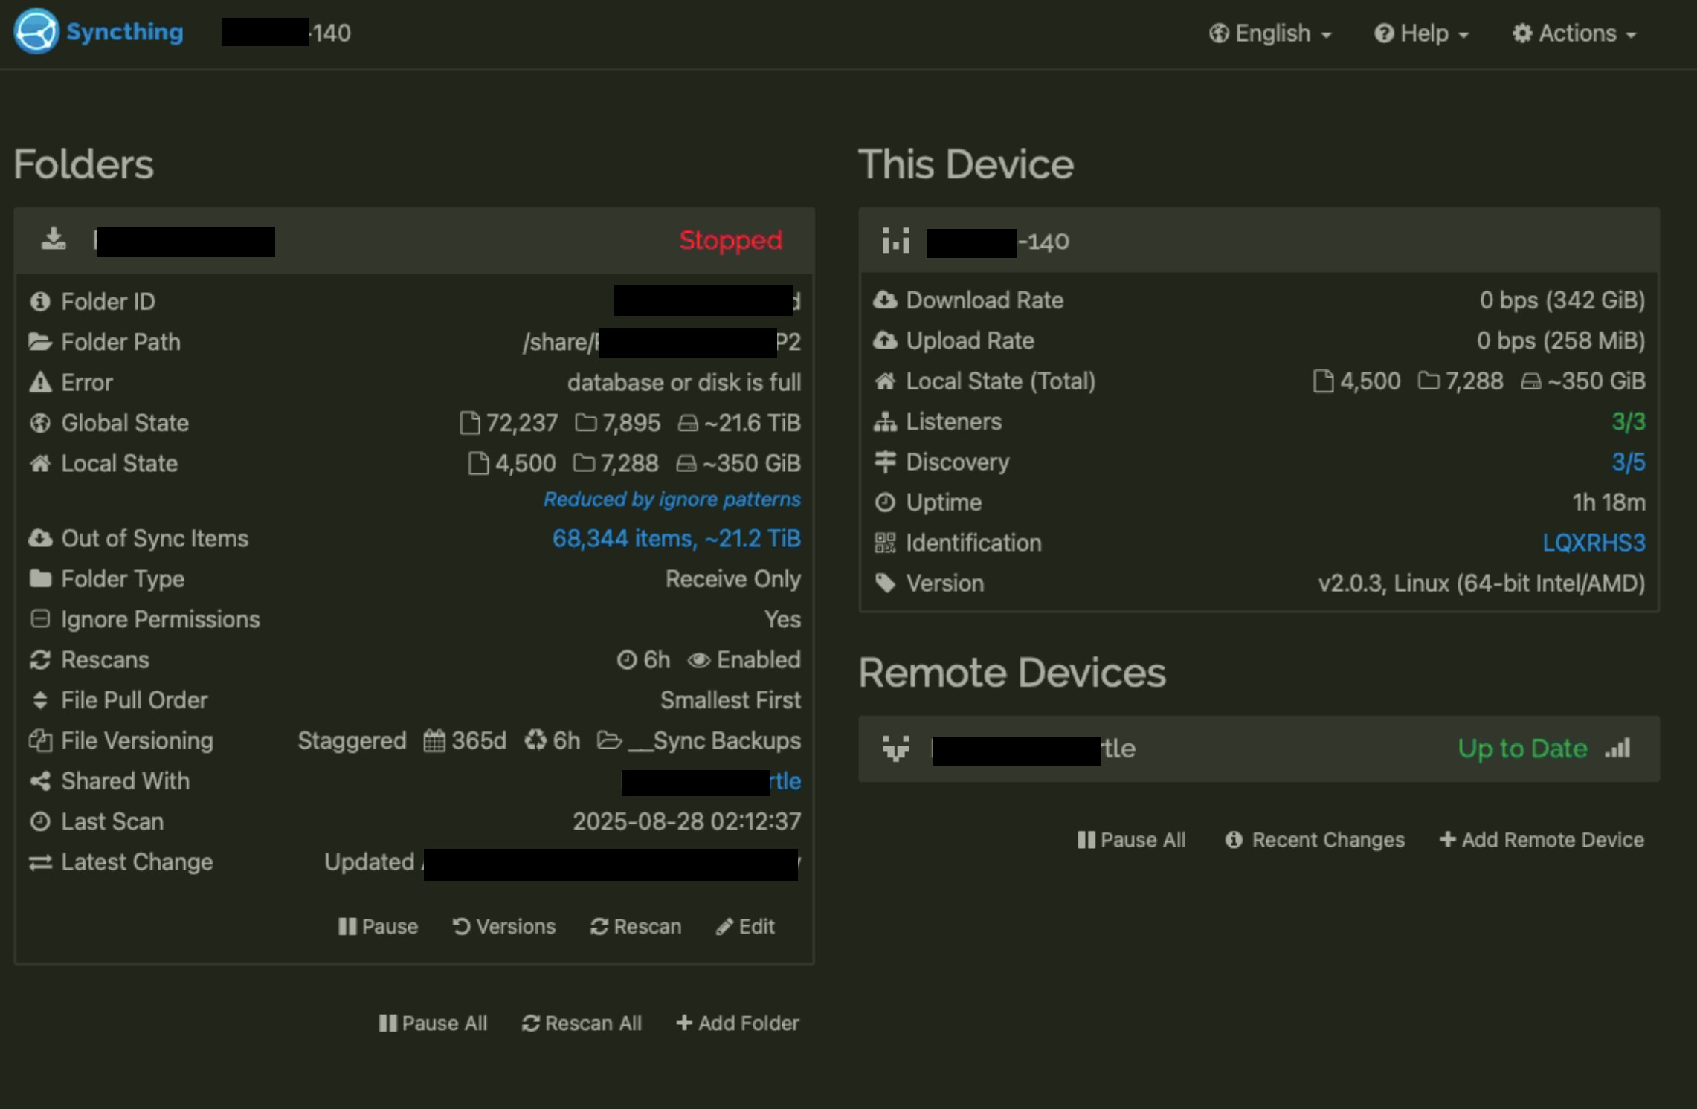Open Recent Changes
The image size is (1697, 1109).
1315,840
